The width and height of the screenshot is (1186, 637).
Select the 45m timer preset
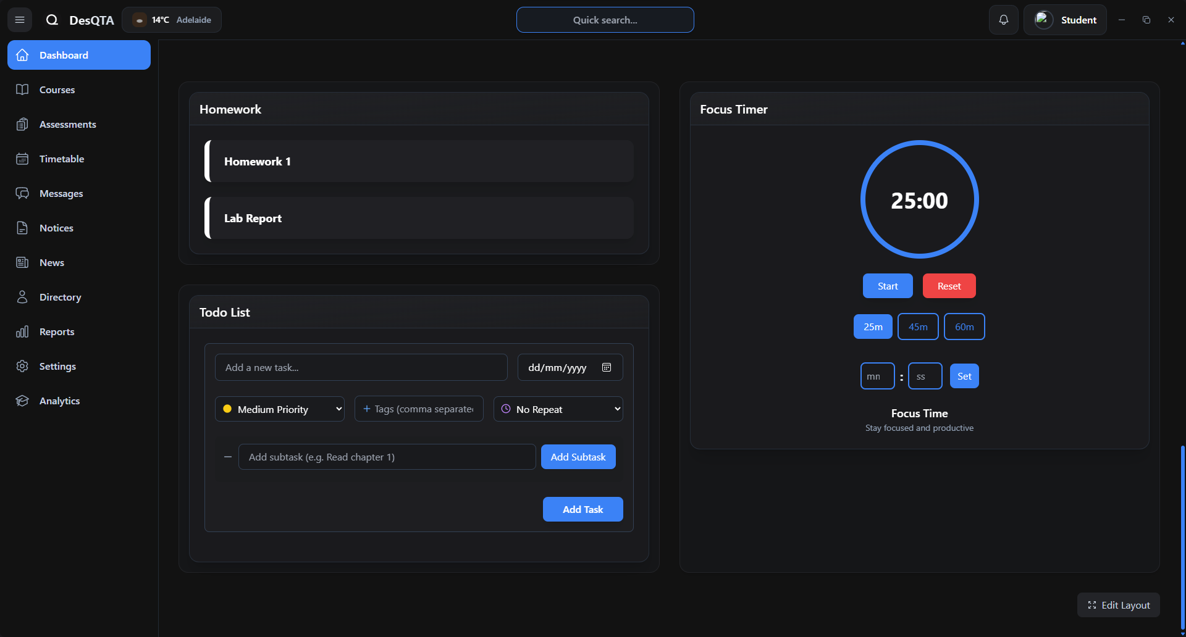click(918, 327)
